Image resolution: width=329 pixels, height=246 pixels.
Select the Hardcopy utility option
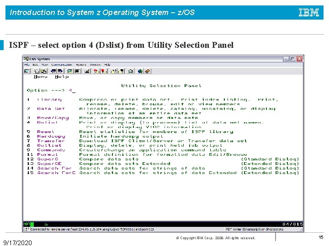[51, 136]
